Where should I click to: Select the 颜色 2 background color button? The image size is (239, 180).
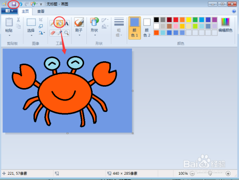147,28
